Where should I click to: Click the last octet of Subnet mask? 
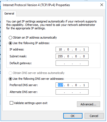84,56
